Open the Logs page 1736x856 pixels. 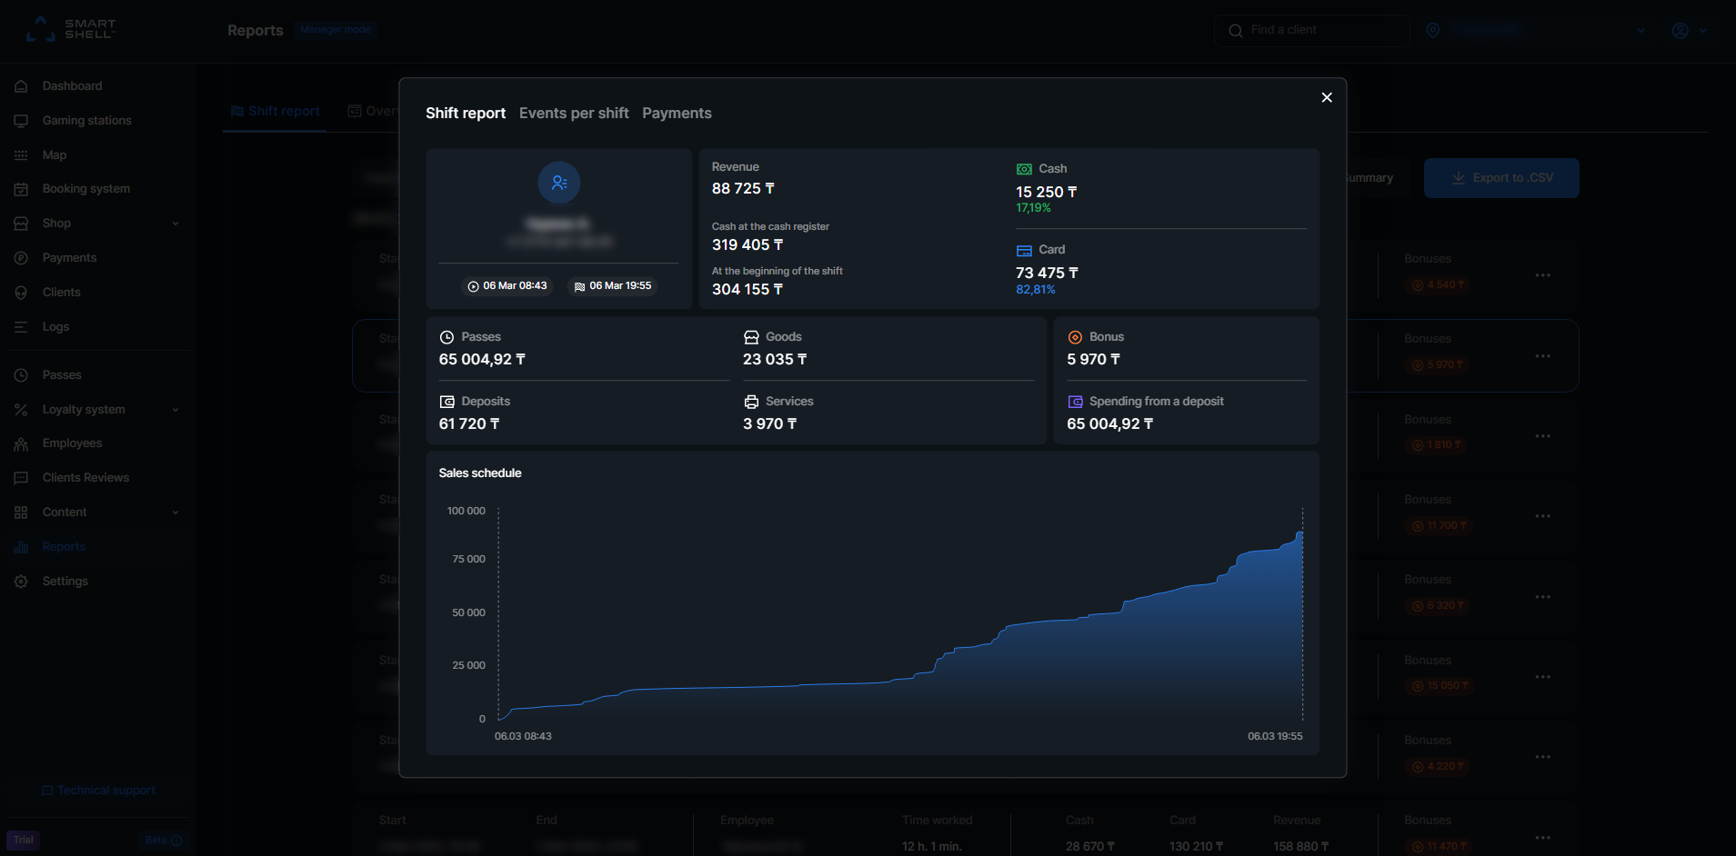(x=55, y=326)
